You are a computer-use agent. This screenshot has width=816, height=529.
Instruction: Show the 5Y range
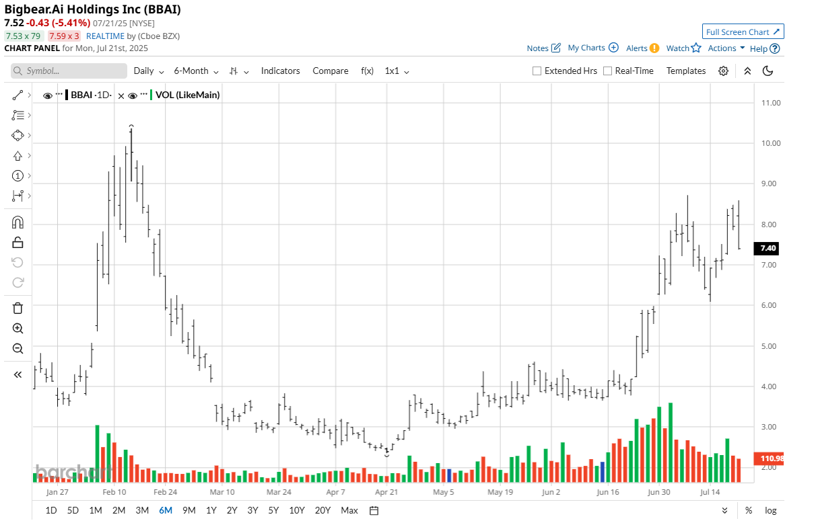(273, 510)
